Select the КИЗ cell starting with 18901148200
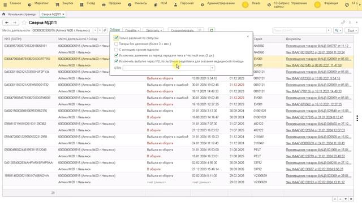 [x=29, y=175]
